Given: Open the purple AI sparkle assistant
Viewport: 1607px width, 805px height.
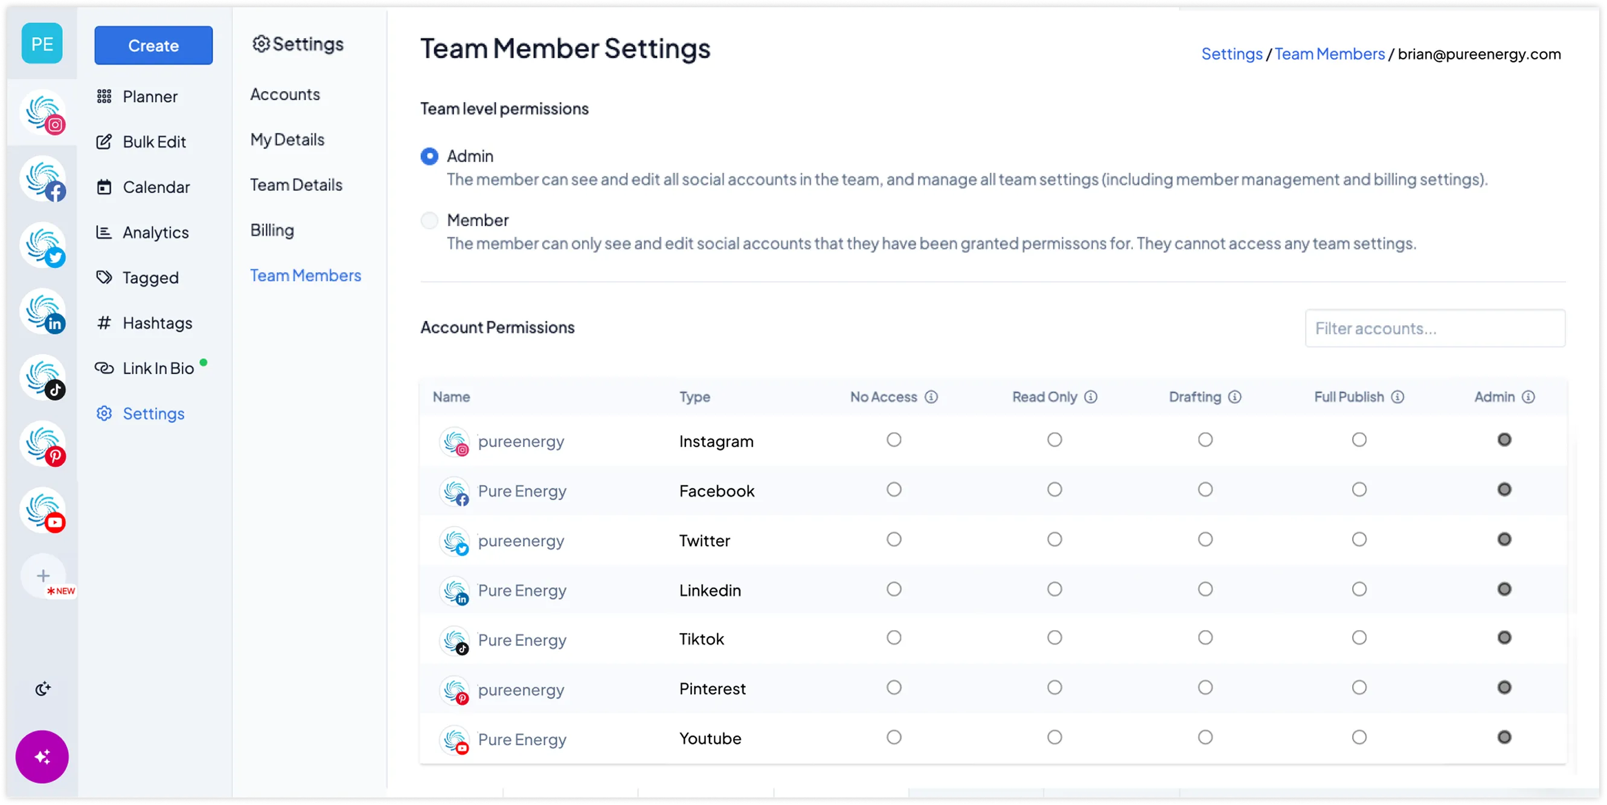Looking at the screenshot, I should 42,757.
